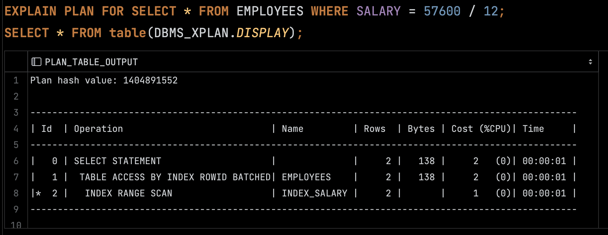Viewport: 608px width, 235px height.
Task: Click EMPLOYEES in the SQL editor query
Action: (270, 11)
